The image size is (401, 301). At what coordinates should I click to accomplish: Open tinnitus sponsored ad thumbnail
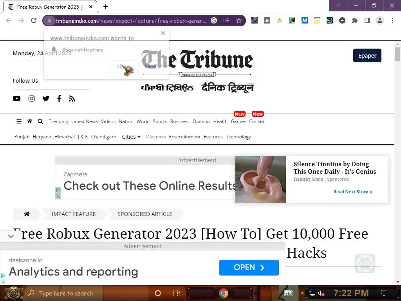pyautogui.click(x=260, y=180)
